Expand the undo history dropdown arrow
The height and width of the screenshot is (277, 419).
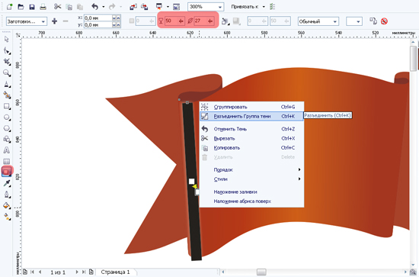pos(103,7)
